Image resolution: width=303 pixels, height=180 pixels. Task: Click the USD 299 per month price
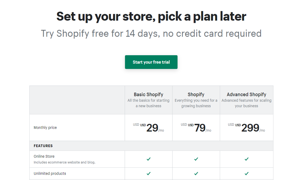coord(250,128)
